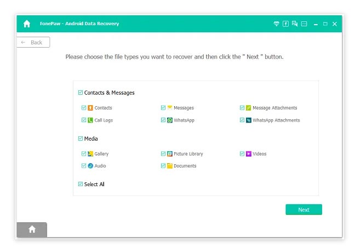Click the home icon in title bar
355x248 pixels.
point(27,24)
